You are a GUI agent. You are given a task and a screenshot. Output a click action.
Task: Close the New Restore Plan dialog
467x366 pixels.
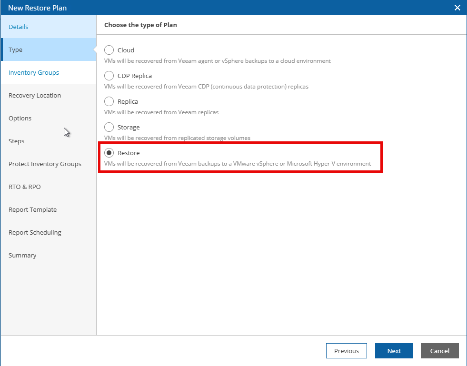pyautogui.click(x=457, y=8)
